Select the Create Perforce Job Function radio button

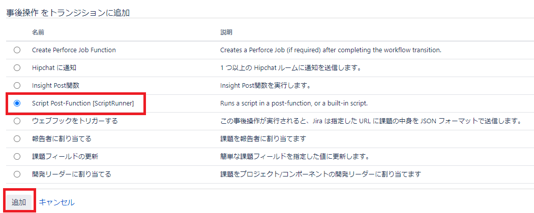coord(17,50)
